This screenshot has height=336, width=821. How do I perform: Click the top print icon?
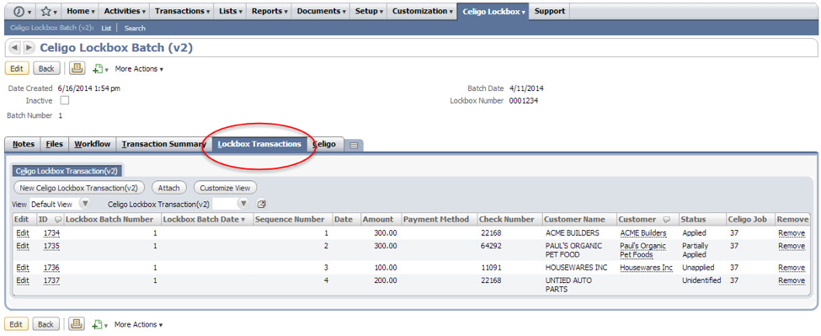click(77, 68)
